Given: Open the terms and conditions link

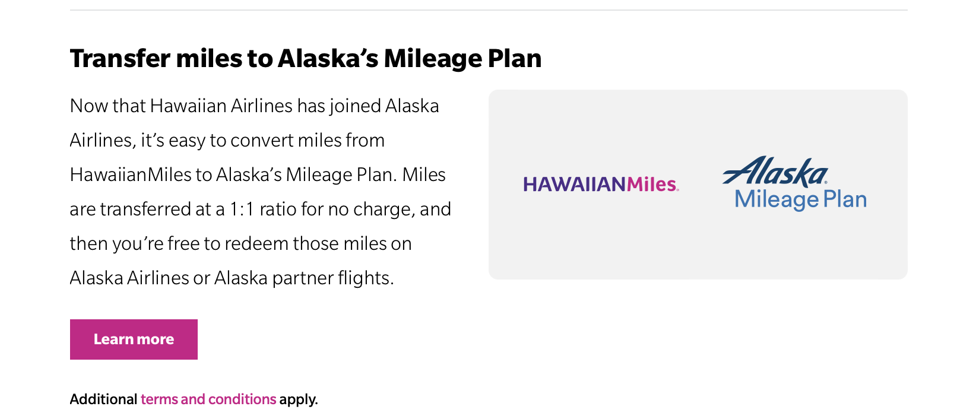Looking at the screenshot, I should tap(208, 399).
